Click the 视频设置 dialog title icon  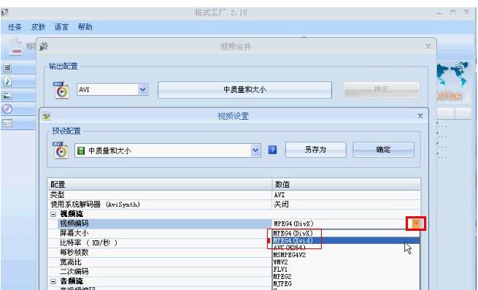47,116
